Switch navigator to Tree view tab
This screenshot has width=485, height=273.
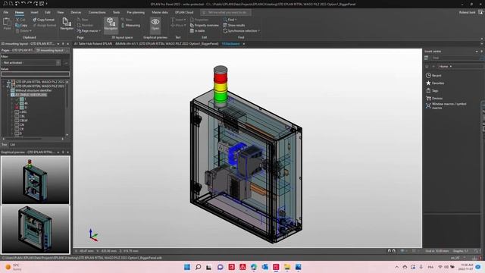(5, 145)
